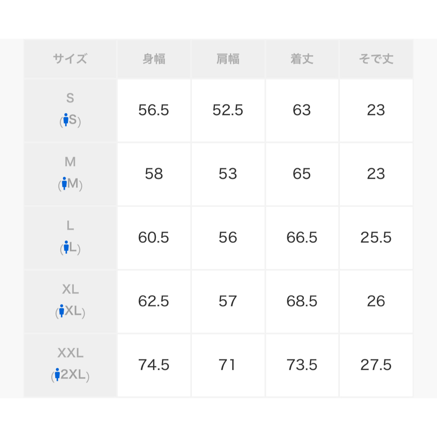Image resolution: width=437 pixels, height=437 pixels.
Task: Click the 74.5 body width cell
Action: [x=154, y=365]
